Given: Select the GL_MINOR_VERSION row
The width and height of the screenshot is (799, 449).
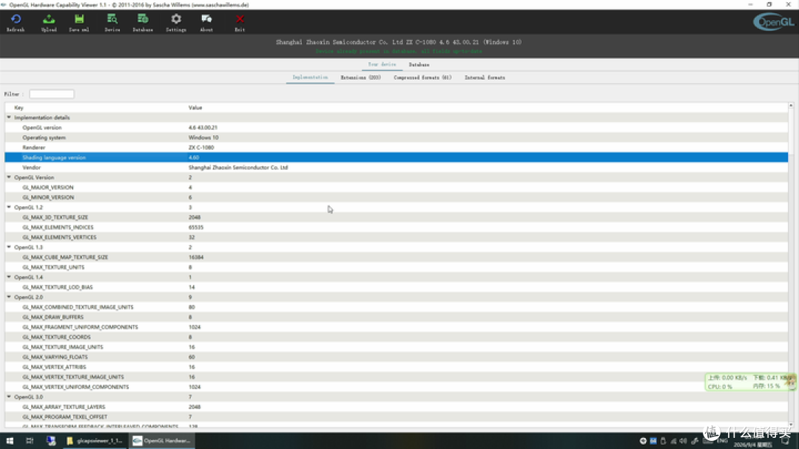Looking at the screenshot, I should click(397, 197).
